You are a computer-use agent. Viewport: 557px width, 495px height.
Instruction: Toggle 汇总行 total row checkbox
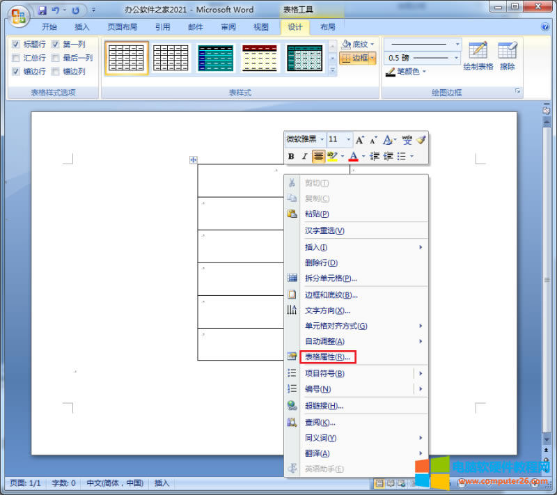point(15,58)
